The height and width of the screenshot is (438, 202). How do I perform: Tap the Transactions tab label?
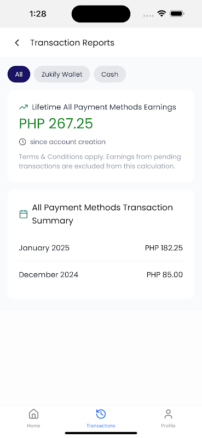point(101,426)
